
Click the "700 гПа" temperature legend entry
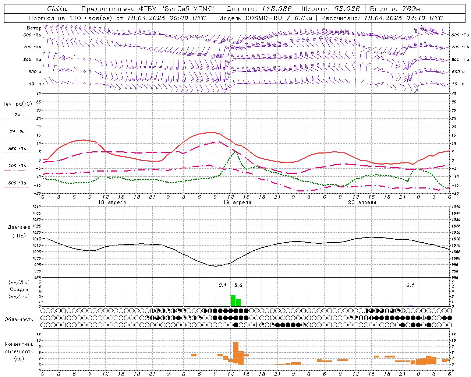click(17, 166)
